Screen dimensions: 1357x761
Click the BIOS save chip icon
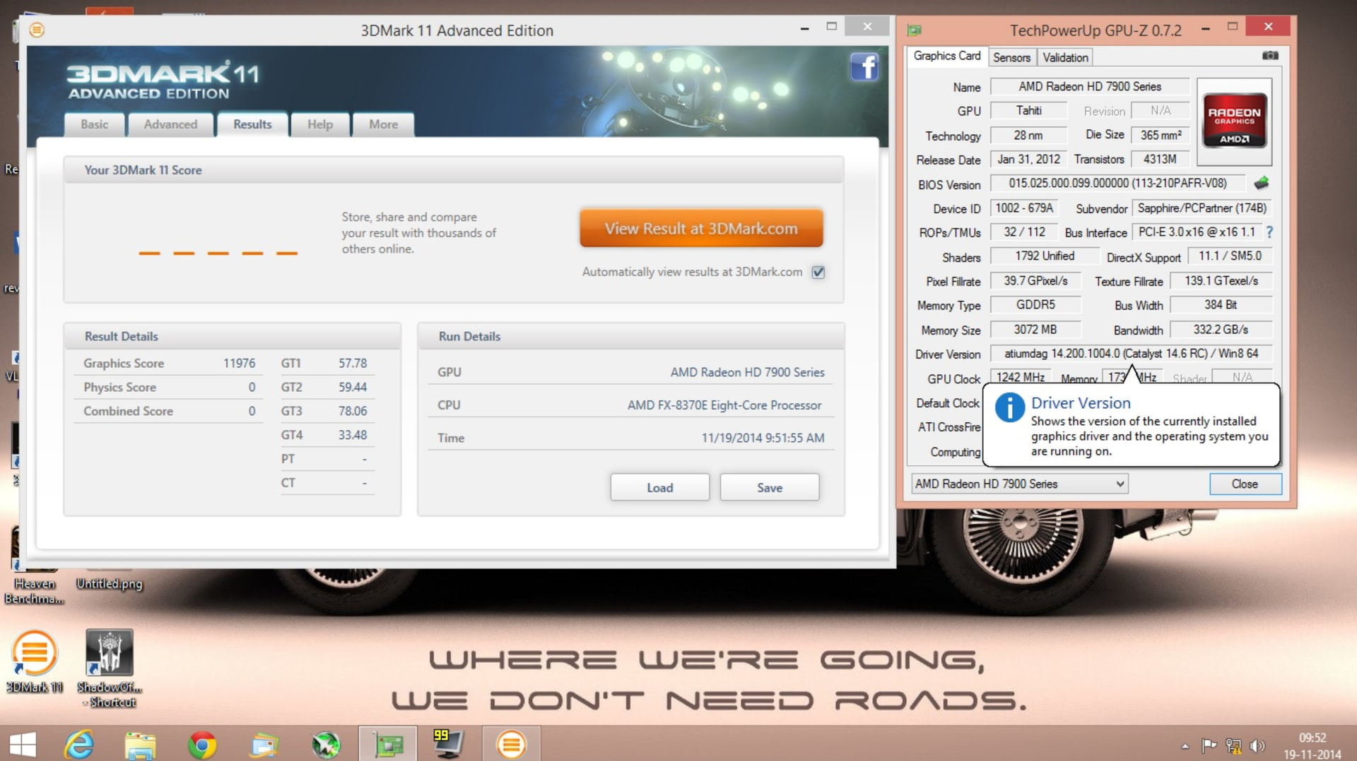click(x=1262, y=184)
